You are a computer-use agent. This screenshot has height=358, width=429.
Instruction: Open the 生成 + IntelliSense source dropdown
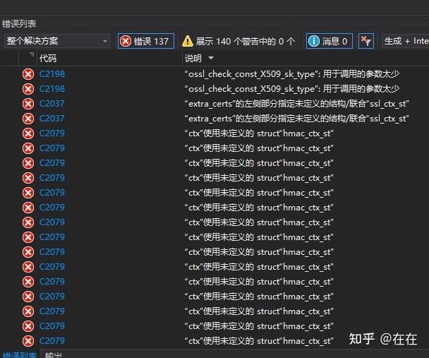tap(406, 41)
